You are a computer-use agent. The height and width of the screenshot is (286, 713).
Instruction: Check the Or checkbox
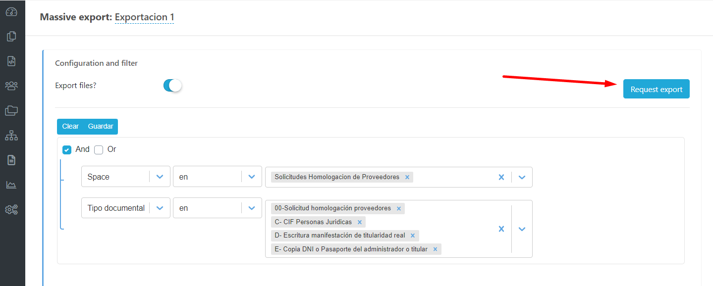pos(99,149)
